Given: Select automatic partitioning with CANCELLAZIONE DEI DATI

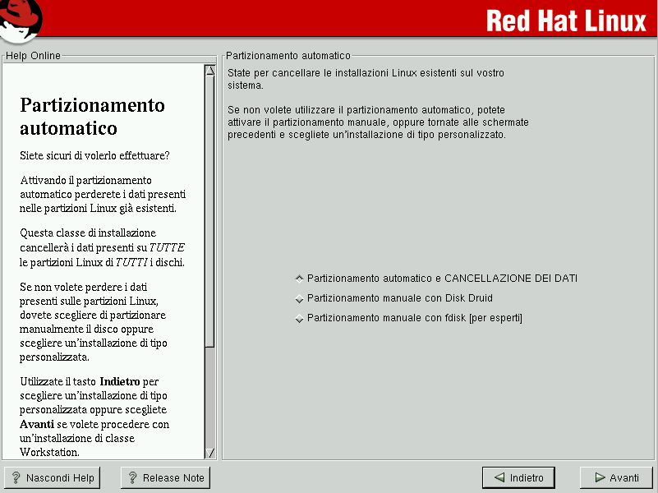Looking at the screenshot, I should pos(300,279).
